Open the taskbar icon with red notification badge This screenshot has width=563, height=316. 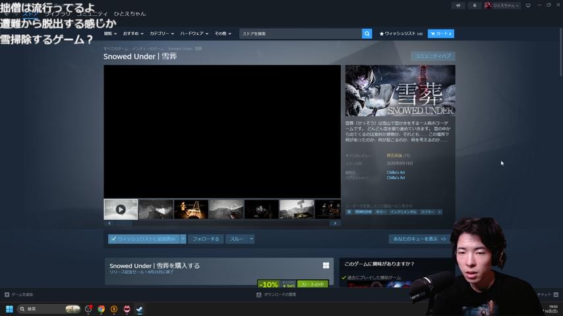coord(88,309)
